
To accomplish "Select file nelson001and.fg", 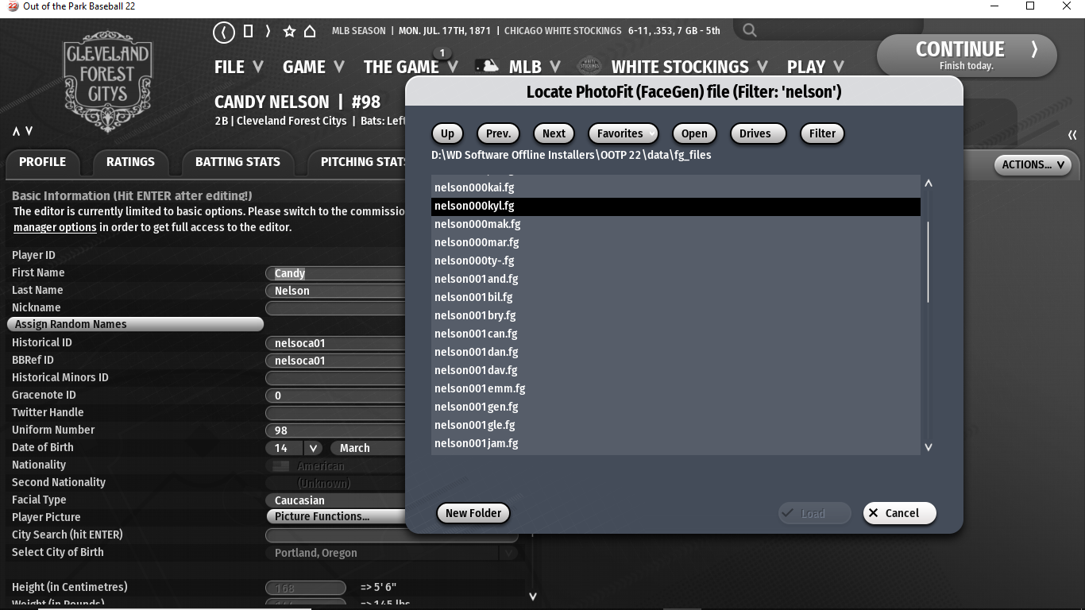I will (x=676, y=279).
